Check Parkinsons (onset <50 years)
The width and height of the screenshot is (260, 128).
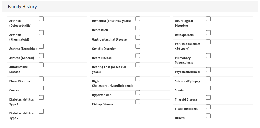208,42
